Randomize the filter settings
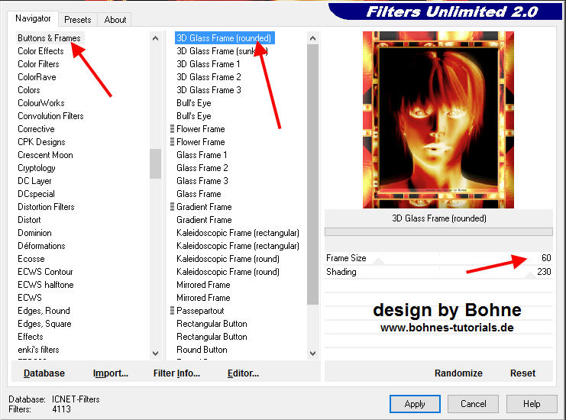566x420 pixels. tap(458, 373)
